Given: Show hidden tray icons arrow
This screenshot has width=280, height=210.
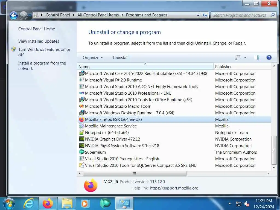Looking at the screenshot, I should [230, 203].
